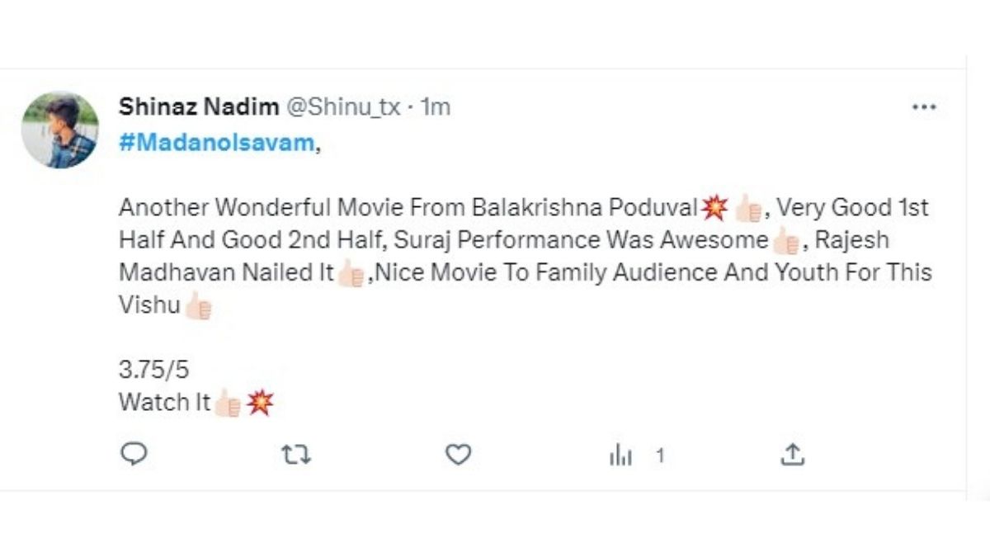Open Shinaz Nadim's profile picture
The image size is (990, 557).
tap(62, 128)
